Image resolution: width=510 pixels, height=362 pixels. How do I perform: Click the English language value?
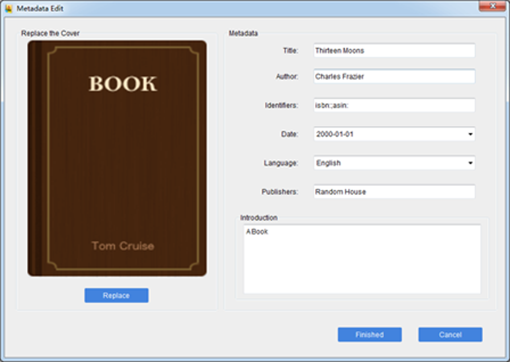click(x=328, y=163)
